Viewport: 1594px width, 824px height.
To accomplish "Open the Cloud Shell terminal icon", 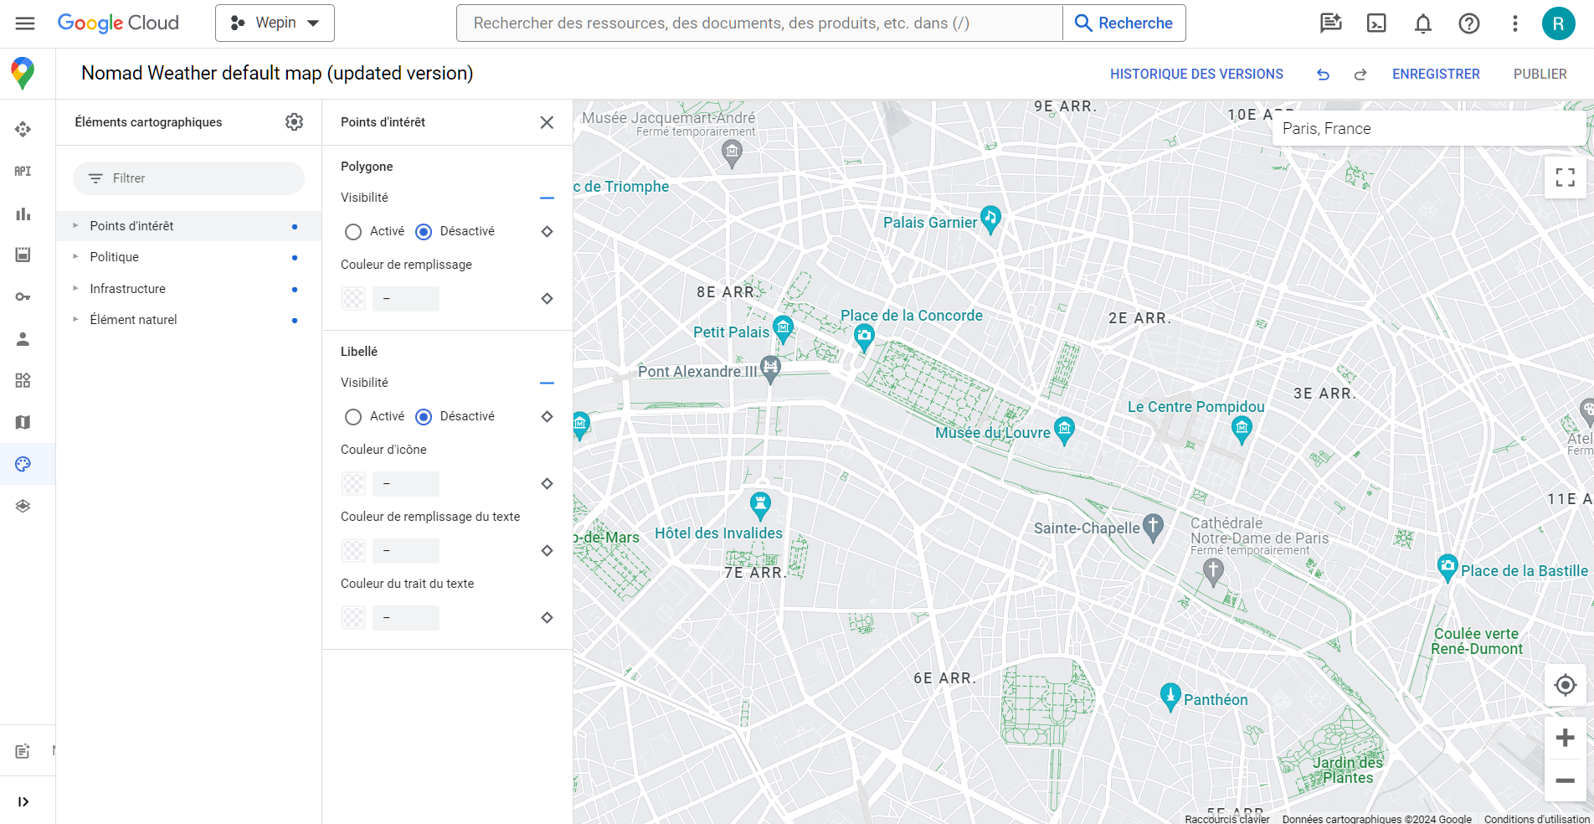I will (x=1376, y=23).
